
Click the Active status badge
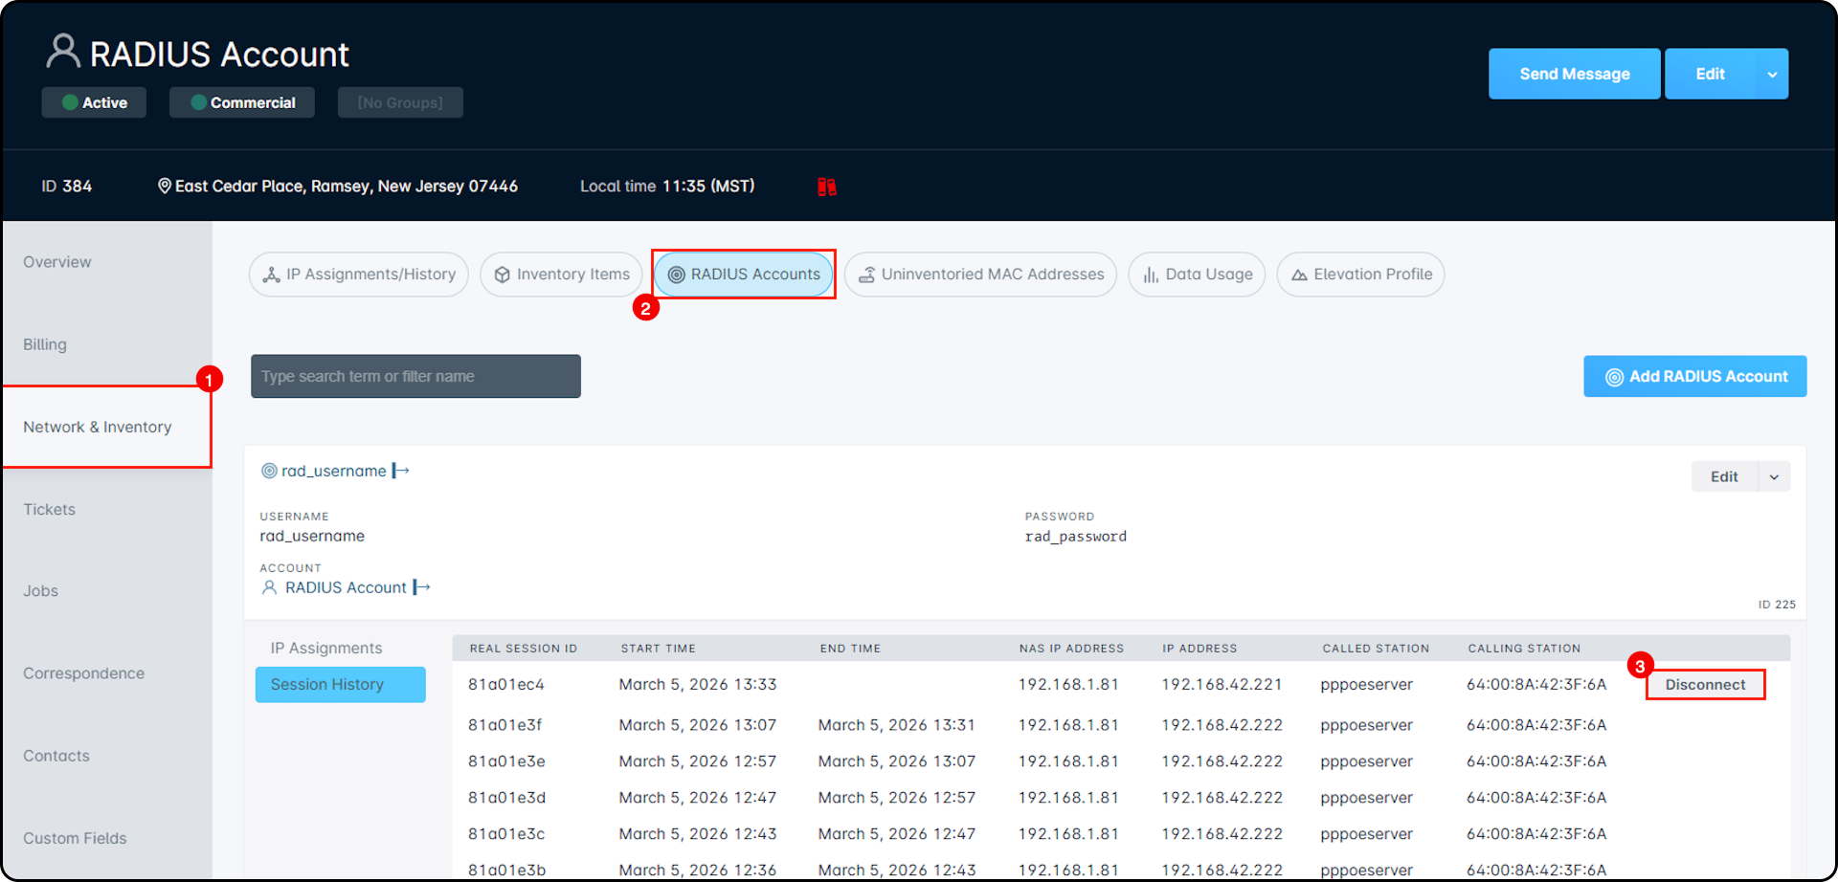click(94, 102)
